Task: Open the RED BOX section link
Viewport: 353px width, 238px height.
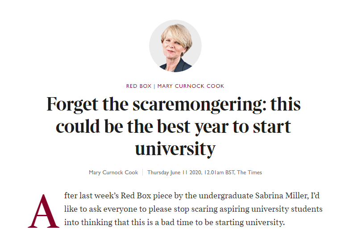Action: click(139, 86)
